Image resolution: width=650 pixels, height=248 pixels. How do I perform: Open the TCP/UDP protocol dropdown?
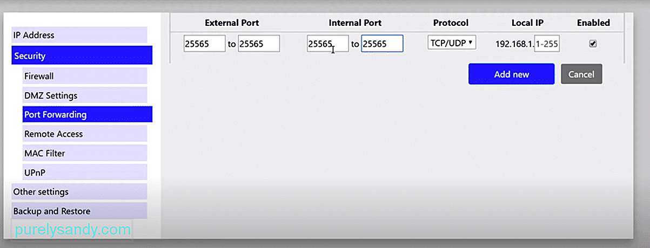(452, 43)
